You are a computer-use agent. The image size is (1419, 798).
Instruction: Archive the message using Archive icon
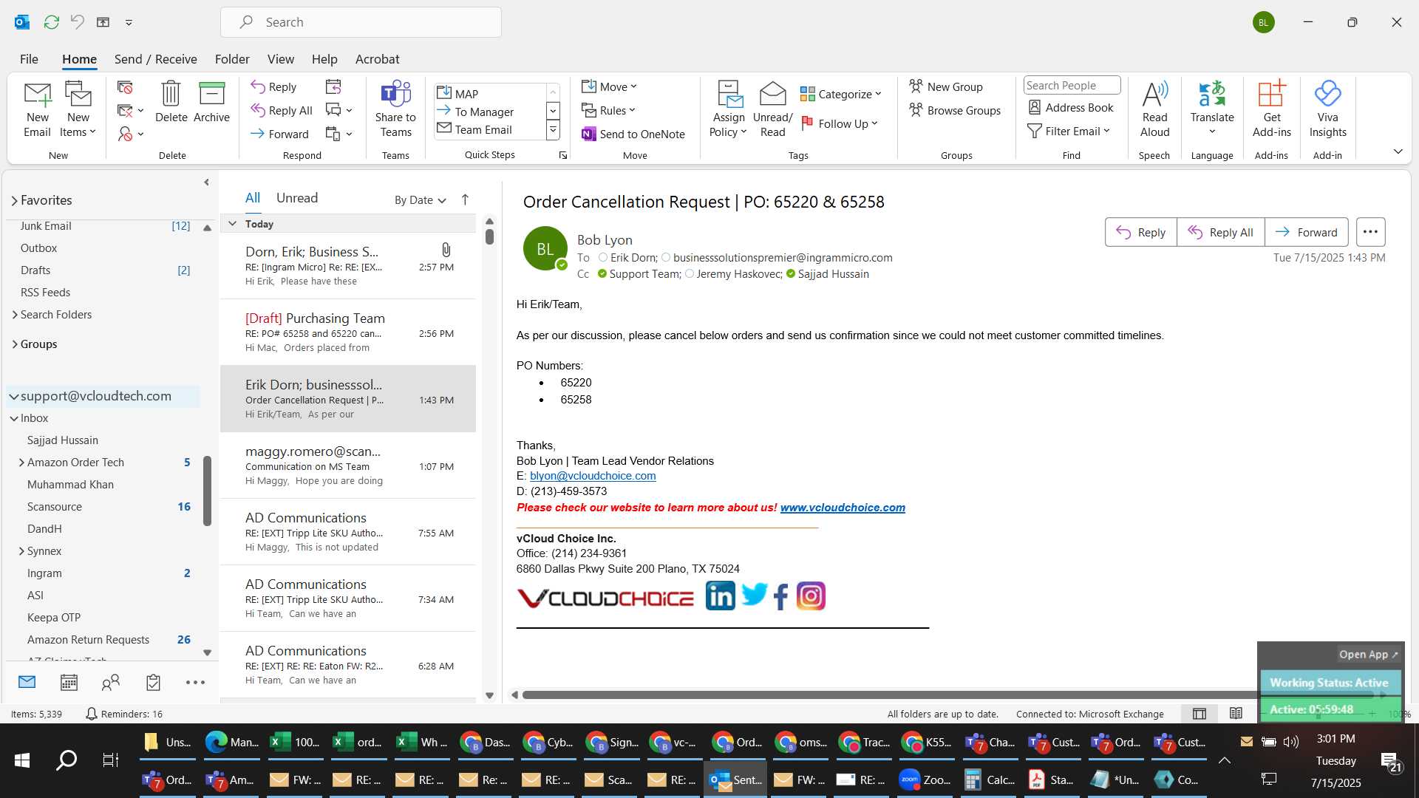pos(211,102)
